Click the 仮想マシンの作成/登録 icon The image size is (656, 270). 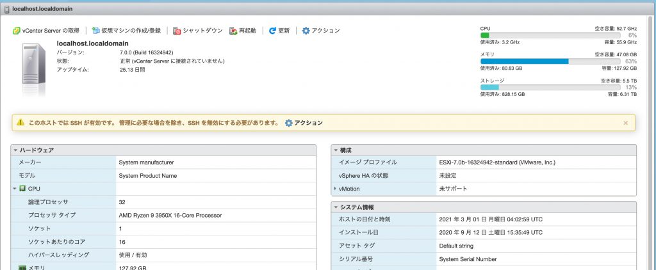pos(96,31)
